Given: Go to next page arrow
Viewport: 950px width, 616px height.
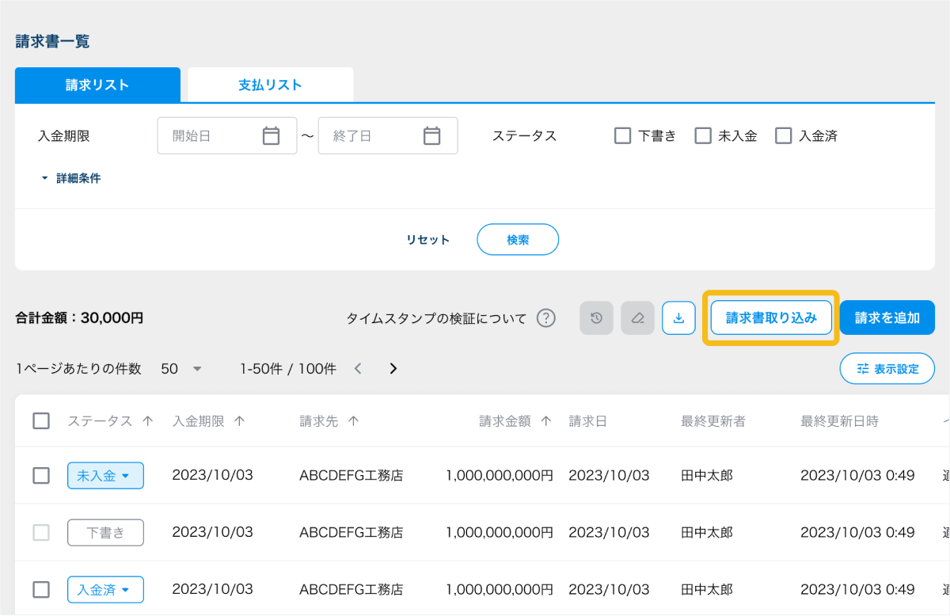Looking at the screenshot, I should (393, 368).
